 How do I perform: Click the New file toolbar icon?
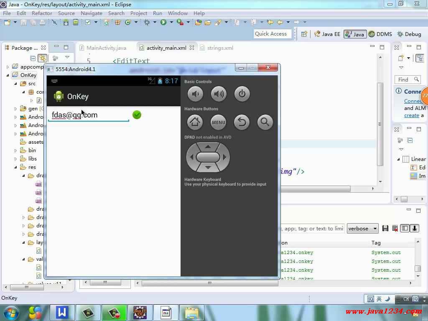pyautogui.click(x=8, y=23)
